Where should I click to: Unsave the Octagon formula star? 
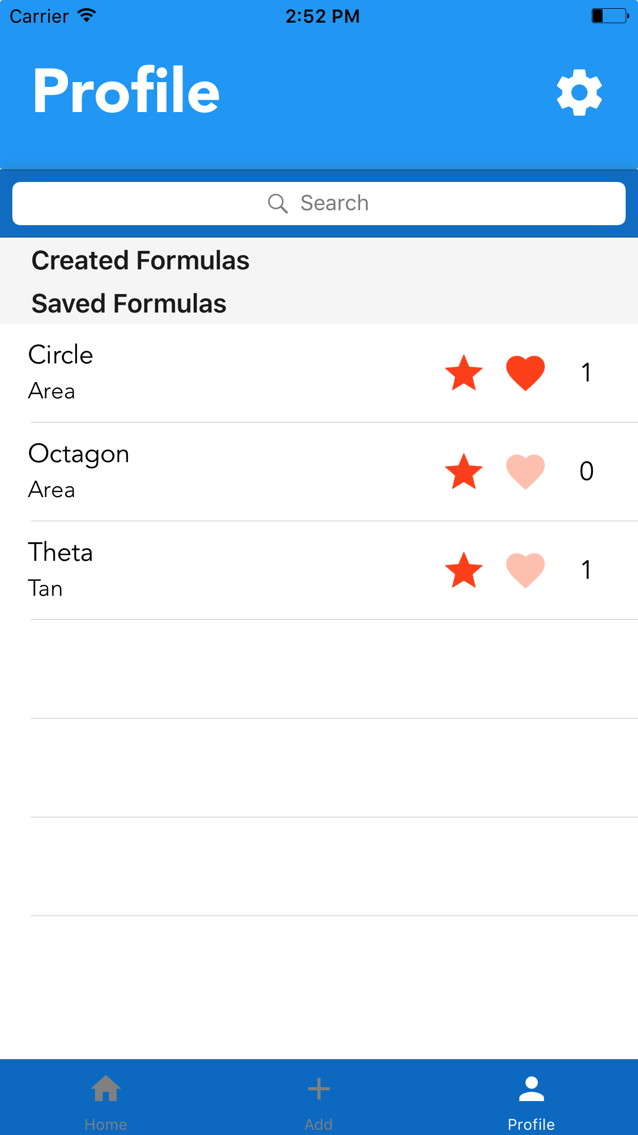[464, 471]
